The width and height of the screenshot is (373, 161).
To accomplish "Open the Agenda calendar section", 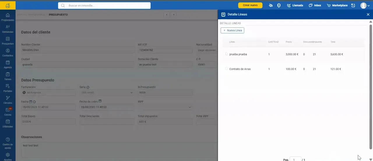I will (8, 65).
